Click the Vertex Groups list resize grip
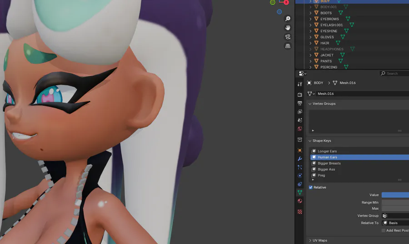The image size is (409, 244). (399, 131)
